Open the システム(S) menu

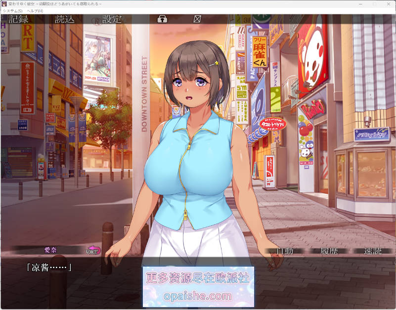pos(13,11)
